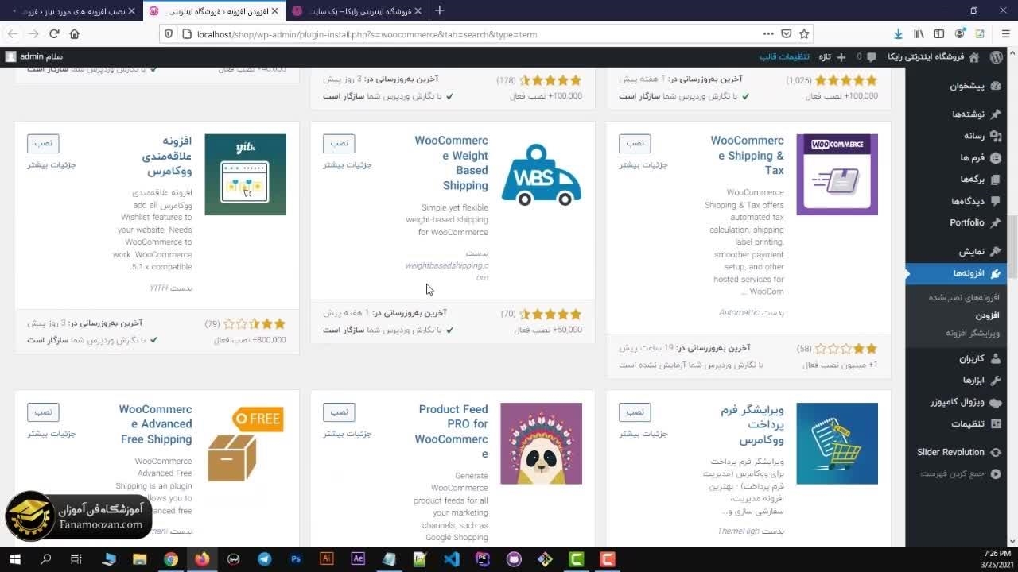Image resolution: width=1018 pixels, height=572 pixels.
Task: Install WooCommerce Weight Based Shipping plugin
Action: (x=339, y=144)
